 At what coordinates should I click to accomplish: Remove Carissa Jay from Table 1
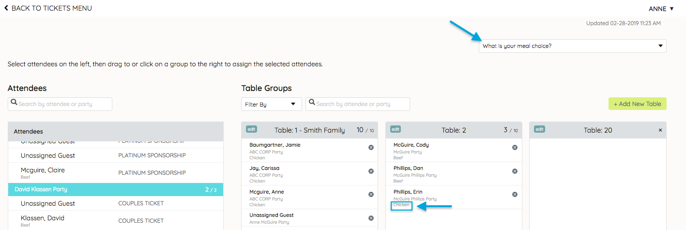tap(371, 171)
